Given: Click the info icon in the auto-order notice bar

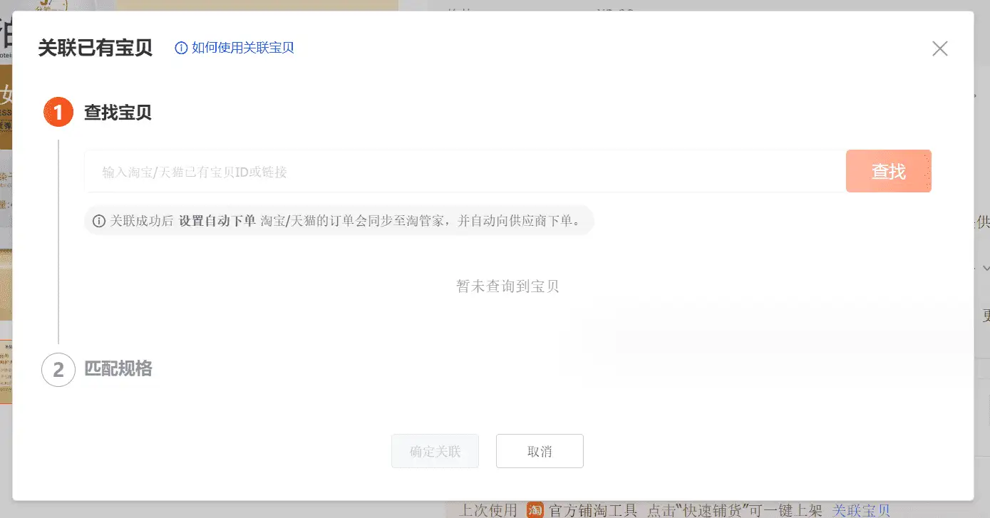Looking at the screenshot, I should click(x=99, y=221).
